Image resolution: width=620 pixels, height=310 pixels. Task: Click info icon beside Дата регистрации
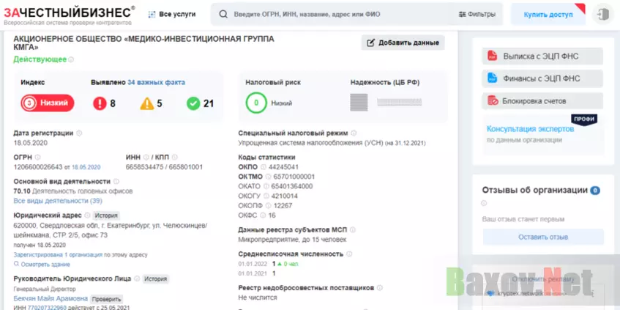click(x=78, y=133)
